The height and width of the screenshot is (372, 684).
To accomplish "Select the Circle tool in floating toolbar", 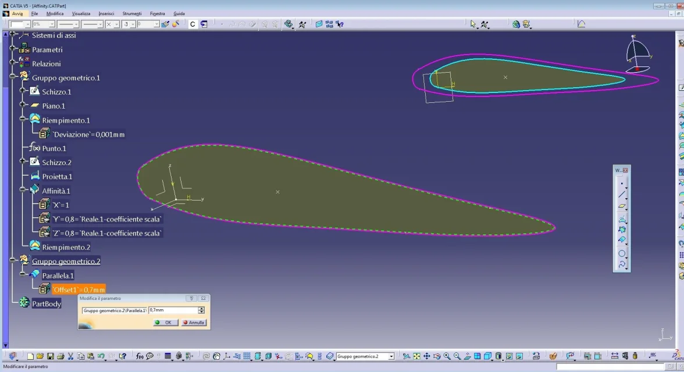I will pos(622,253).
